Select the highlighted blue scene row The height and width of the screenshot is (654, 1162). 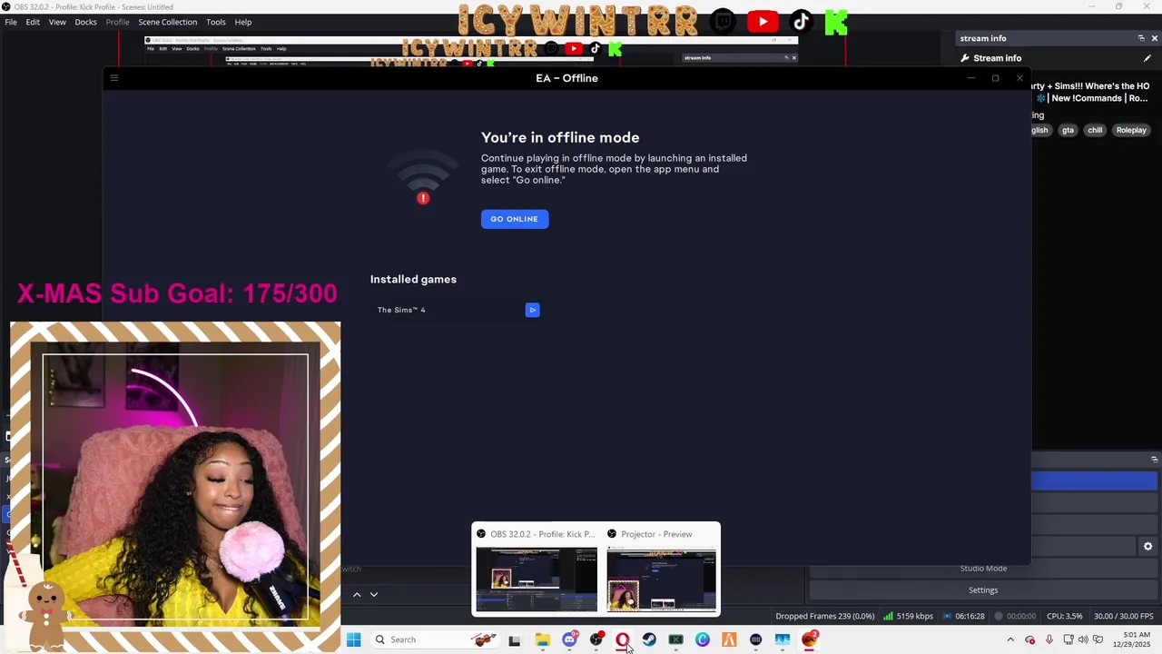click(x=1094, y=481)
